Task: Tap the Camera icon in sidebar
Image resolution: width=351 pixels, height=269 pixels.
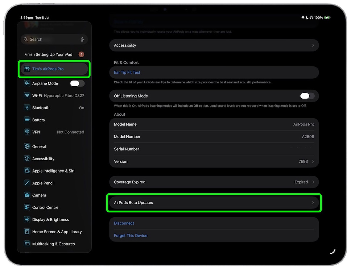Action: [27, 195]
